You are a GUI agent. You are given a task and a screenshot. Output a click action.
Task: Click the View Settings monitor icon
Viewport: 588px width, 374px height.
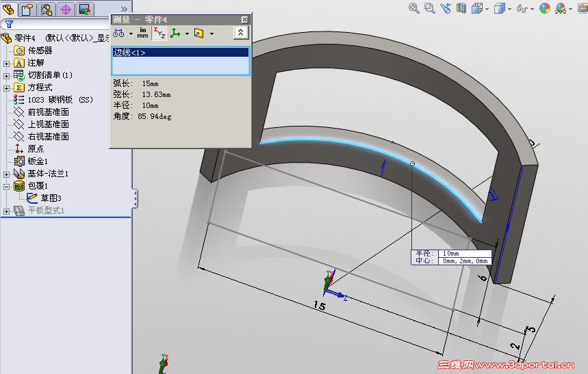[583, 8]
